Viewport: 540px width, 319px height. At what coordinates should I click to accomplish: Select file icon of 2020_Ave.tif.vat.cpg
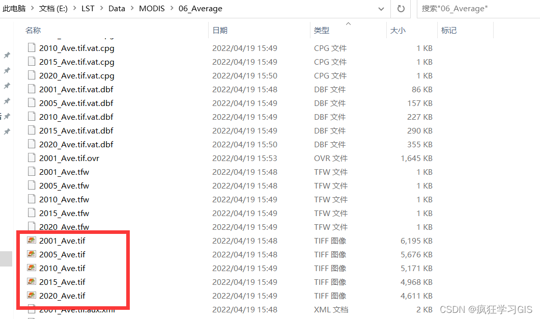pos(32,75)
